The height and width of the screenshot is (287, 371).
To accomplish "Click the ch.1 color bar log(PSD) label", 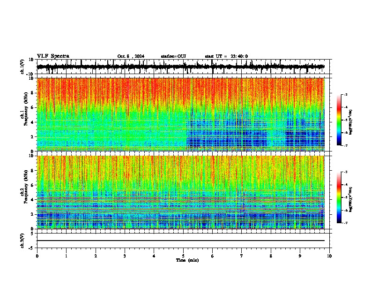I will coord(350,122).
